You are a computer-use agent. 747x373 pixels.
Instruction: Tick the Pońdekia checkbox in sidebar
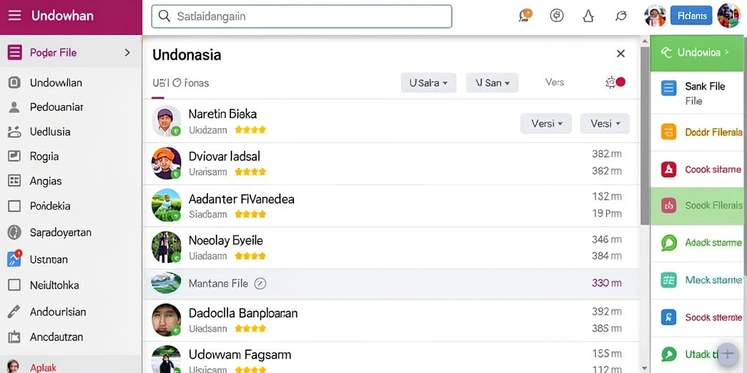pos(15,206)
